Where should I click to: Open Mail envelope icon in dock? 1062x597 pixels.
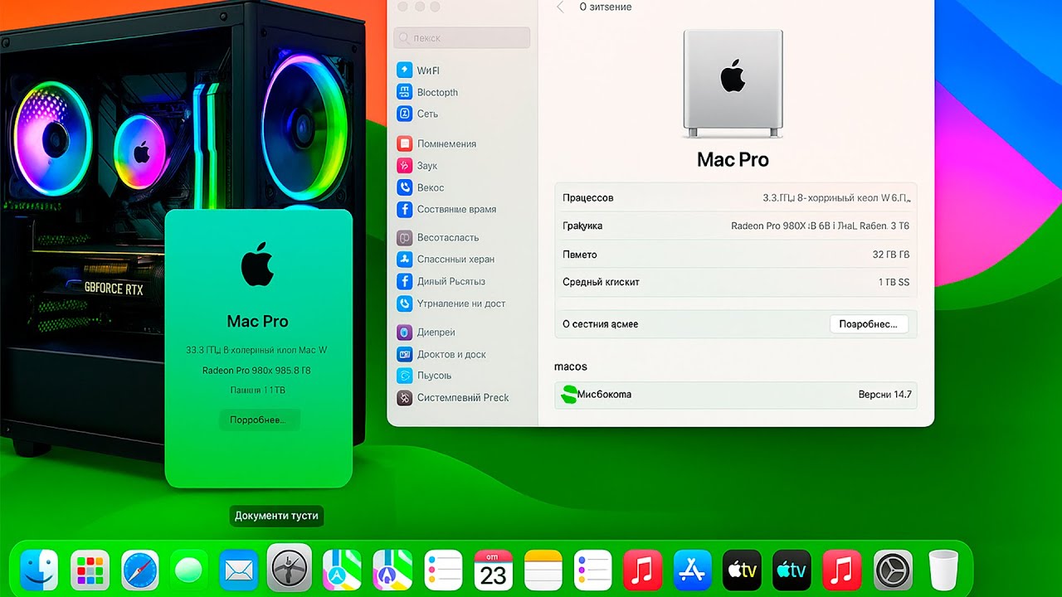point(239,570)
